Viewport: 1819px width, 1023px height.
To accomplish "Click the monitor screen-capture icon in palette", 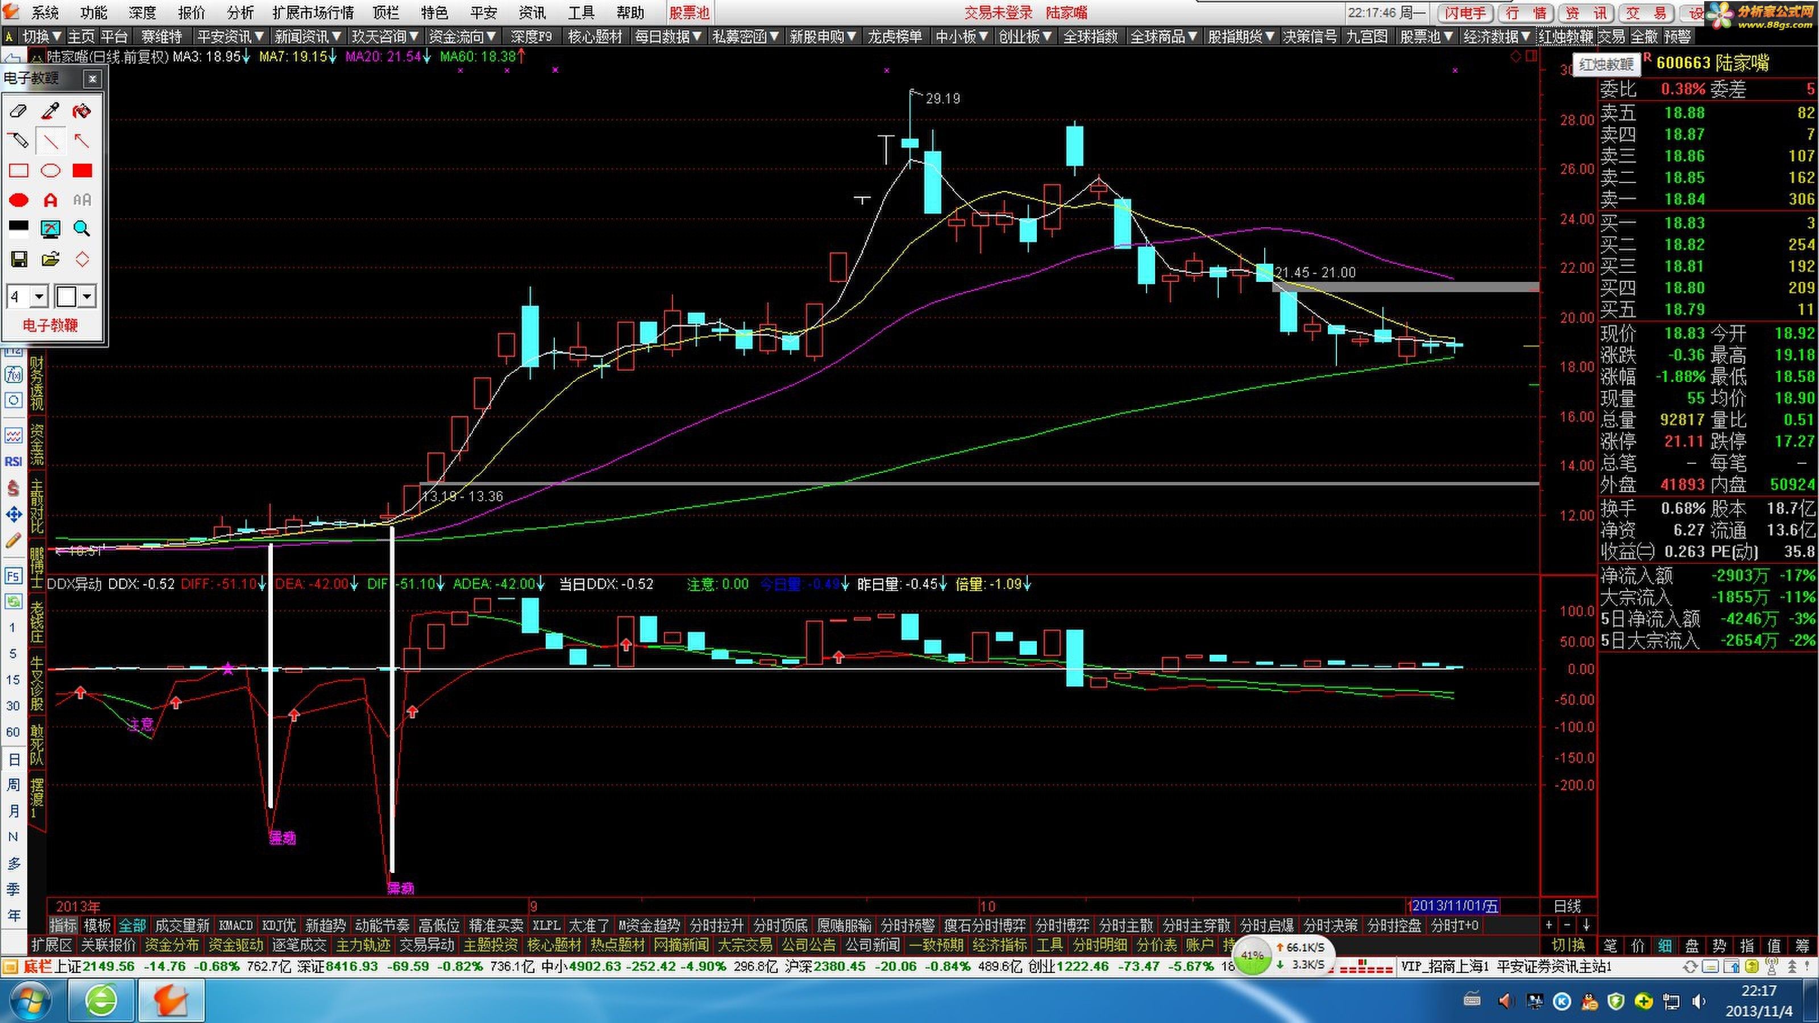I will (x=50, y=228).
